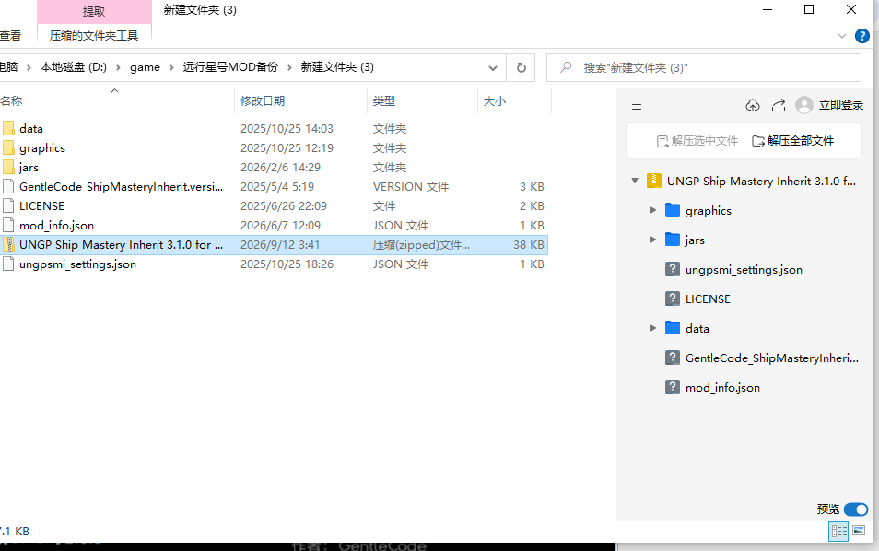
Task: Open the blue help question mark
Action: [862, 36]
